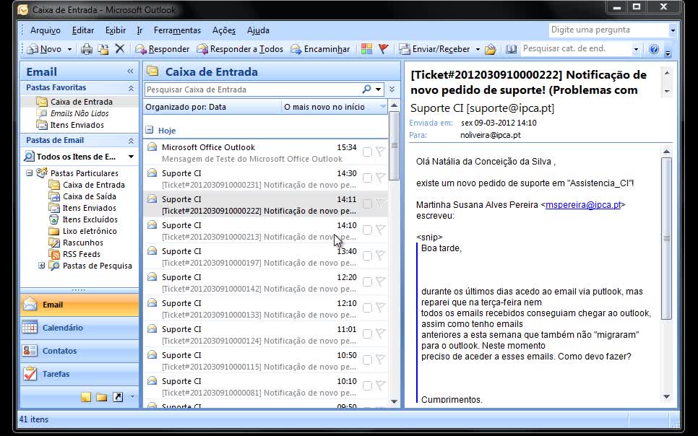Screen dimensions: 698x436
Task: Toggle category box on the 10:10 message
Action: point(367,386)
